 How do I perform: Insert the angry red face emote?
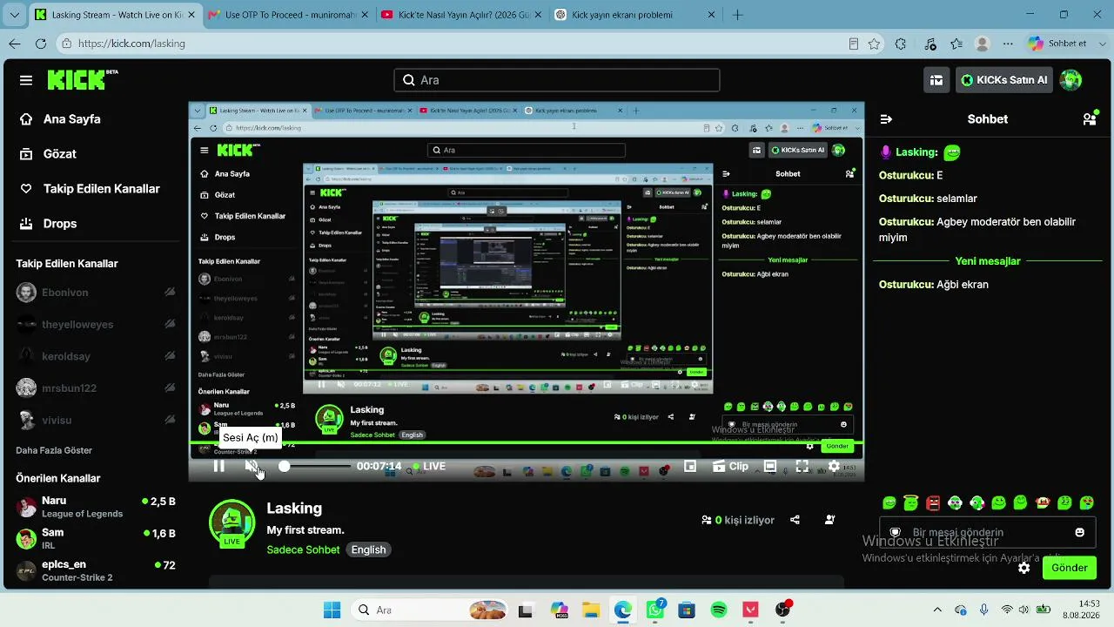[x=933, y=502]
